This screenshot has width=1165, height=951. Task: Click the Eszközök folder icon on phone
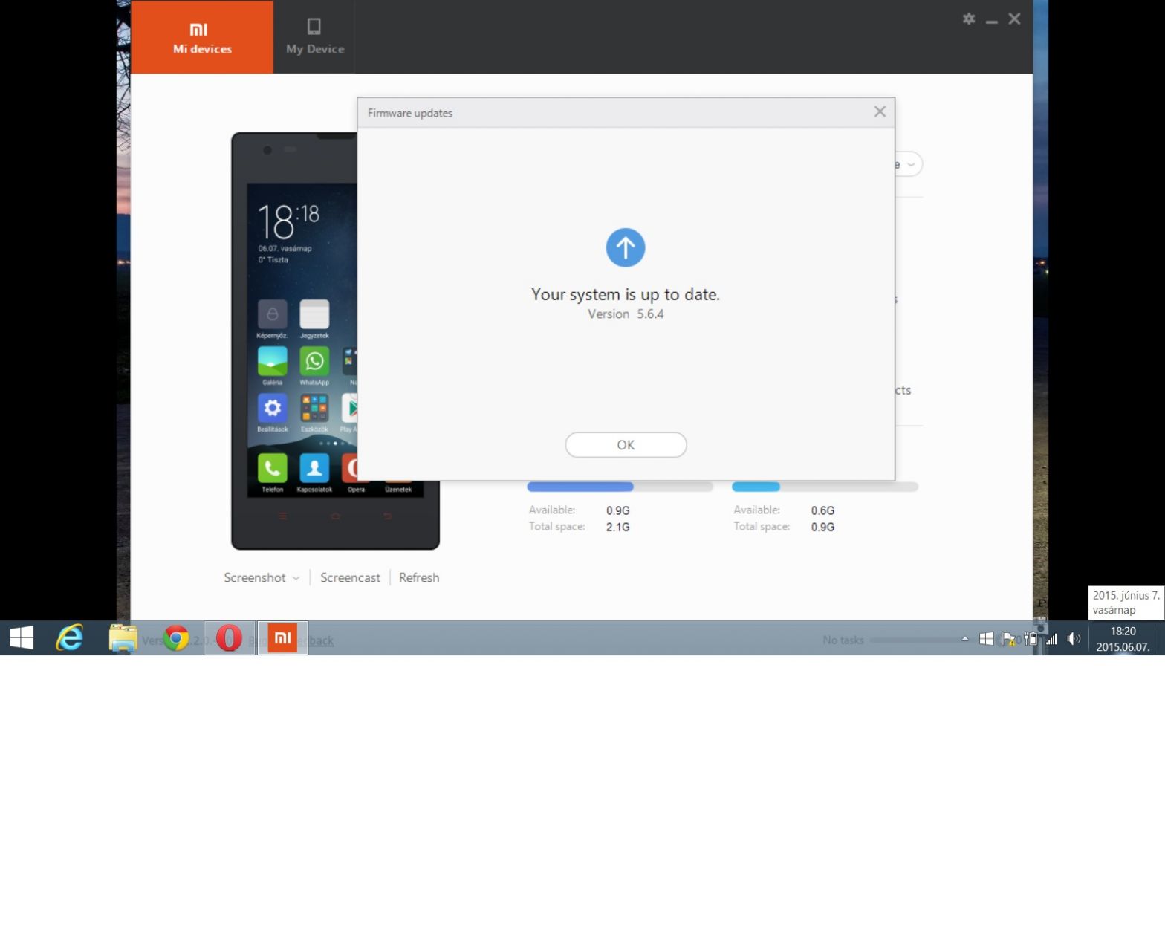[x=314, y=408]
